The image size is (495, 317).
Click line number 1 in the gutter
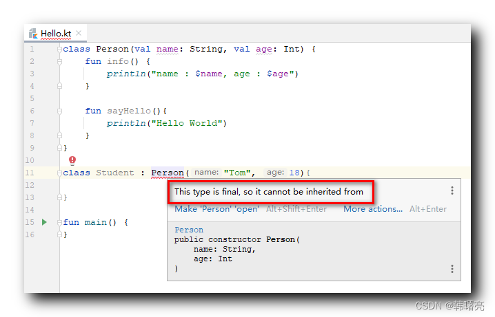point(32,49)
